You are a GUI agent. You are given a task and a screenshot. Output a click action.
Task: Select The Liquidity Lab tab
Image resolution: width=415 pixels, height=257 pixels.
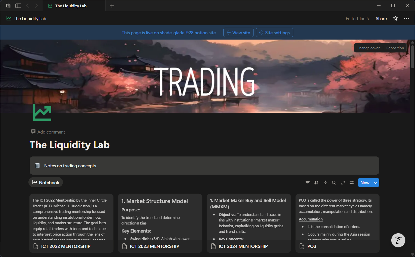(x=71, y=6)
